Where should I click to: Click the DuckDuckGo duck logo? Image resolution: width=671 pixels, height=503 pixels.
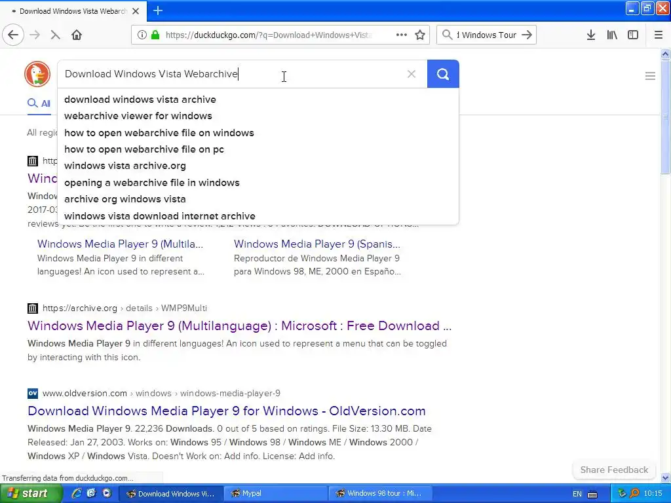point(37,74)
